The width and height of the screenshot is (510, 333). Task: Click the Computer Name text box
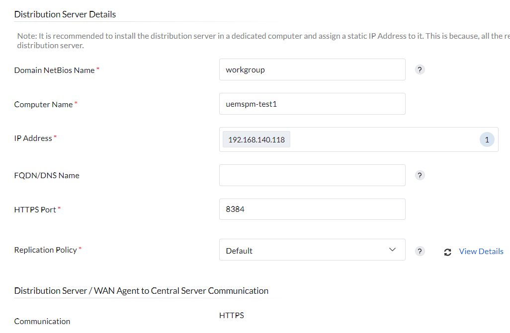tap(312, 104)
